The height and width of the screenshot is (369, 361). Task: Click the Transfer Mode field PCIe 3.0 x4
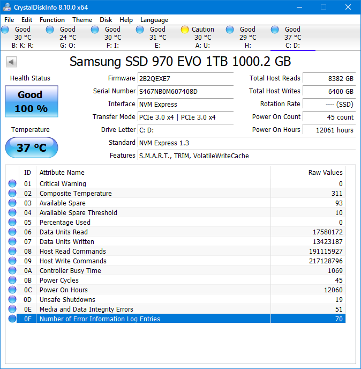coord(185,117)
